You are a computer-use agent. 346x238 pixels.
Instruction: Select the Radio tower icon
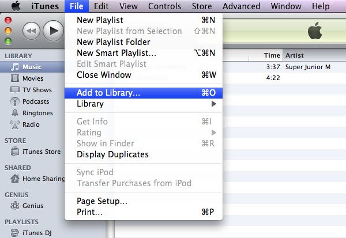point(15,124)
